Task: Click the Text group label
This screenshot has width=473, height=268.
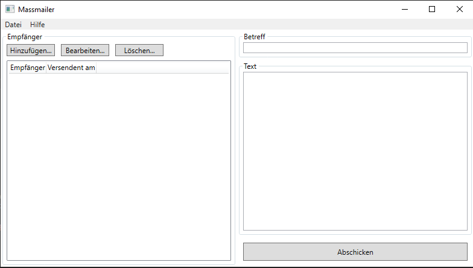Action: click(250, 66)
